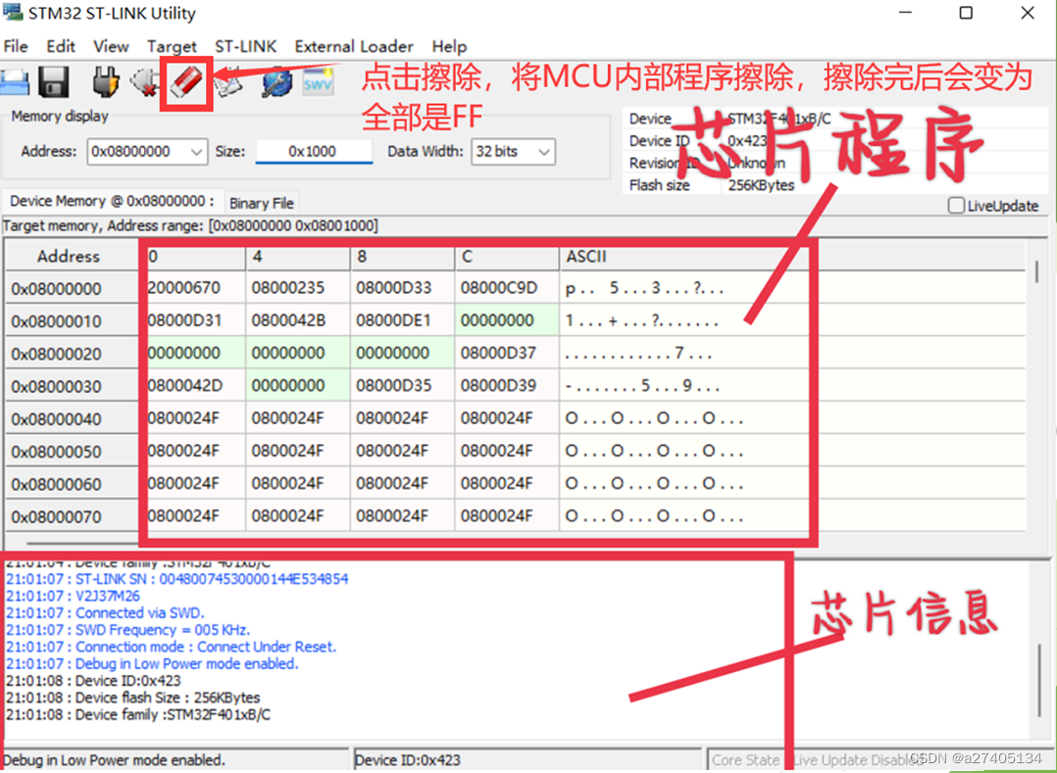This screenshot has width=1057, height=773.
Task: Select cell 08000D37 in row 0x08000020
Action: pos(506,353)
